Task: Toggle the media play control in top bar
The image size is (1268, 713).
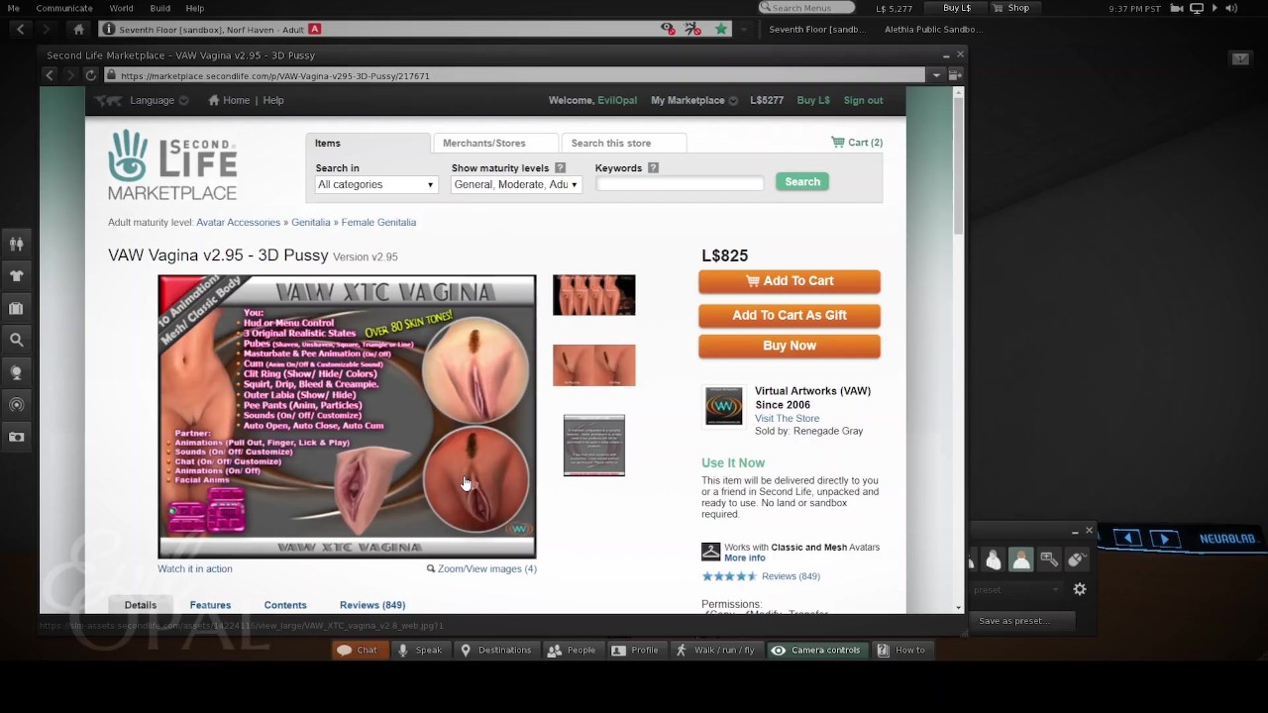Action: click(x=1215, y=8)
